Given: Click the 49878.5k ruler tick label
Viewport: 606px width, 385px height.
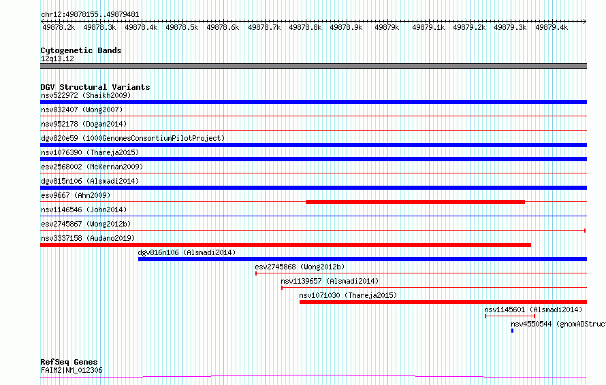Looking at the screenshot, I should pyautogui.click(x=182, y=27).
